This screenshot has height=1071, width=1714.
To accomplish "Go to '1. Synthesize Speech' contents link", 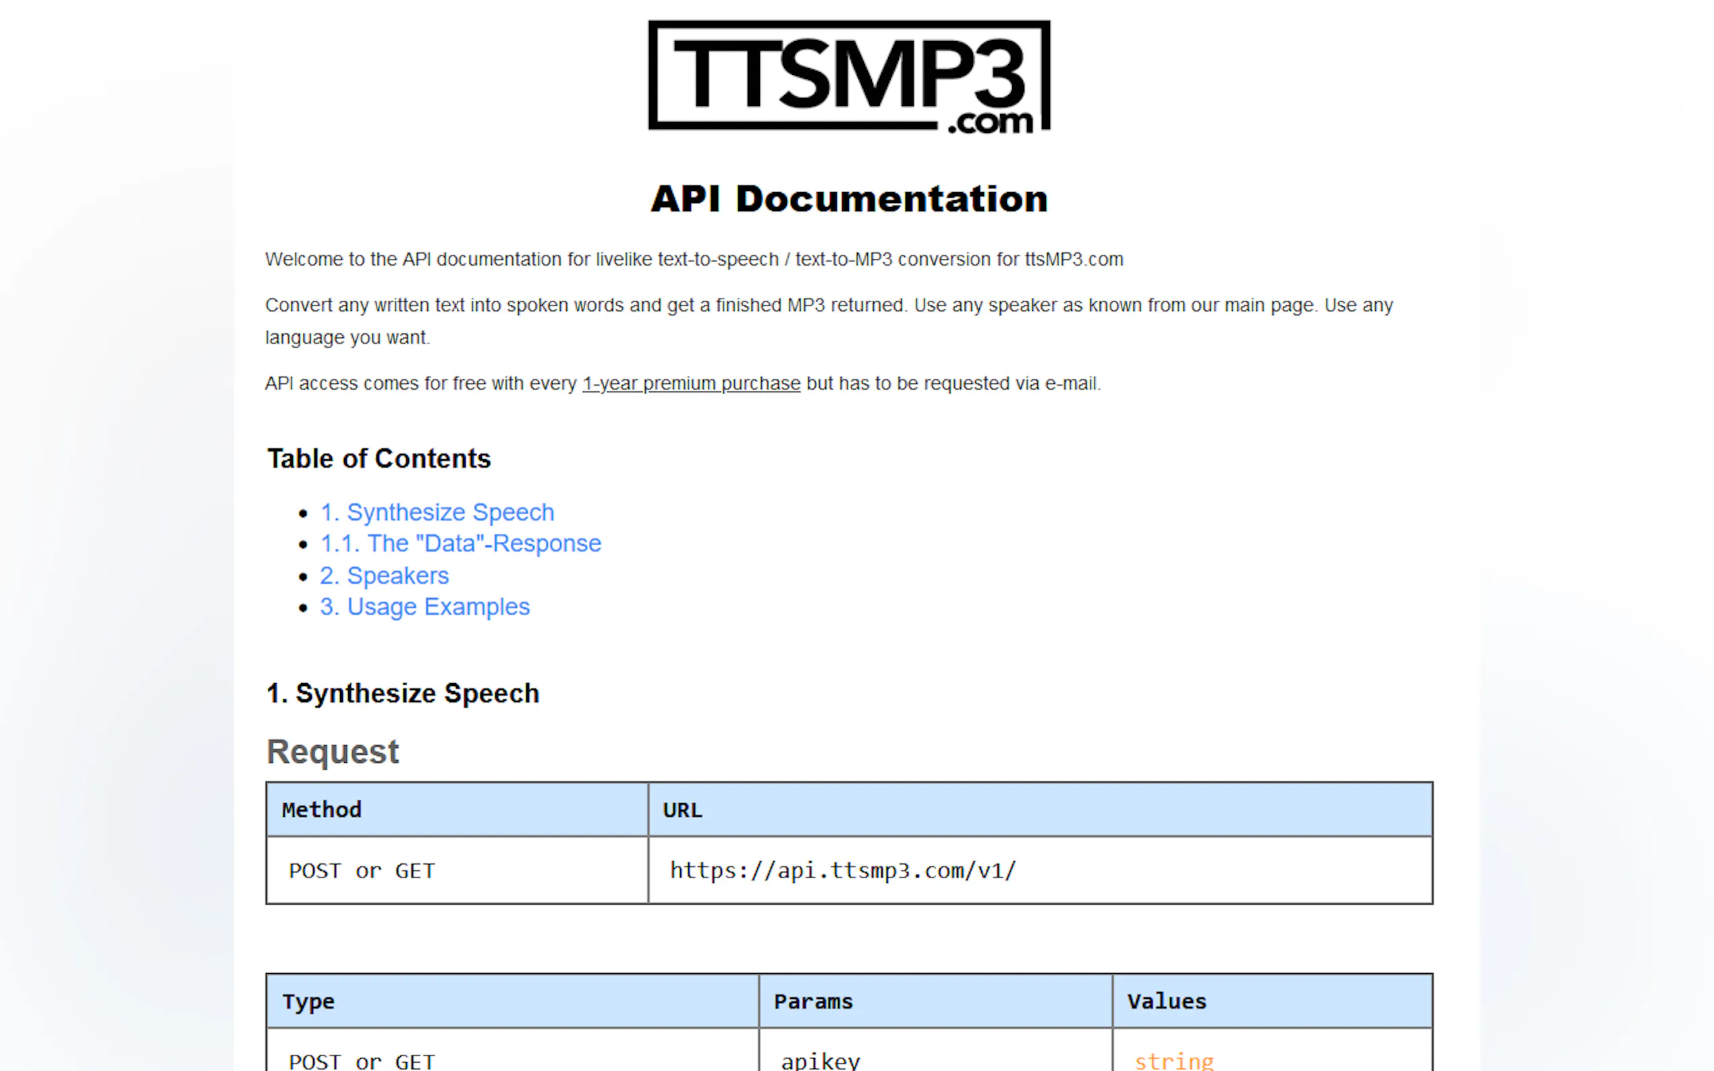I will (437, 512).
